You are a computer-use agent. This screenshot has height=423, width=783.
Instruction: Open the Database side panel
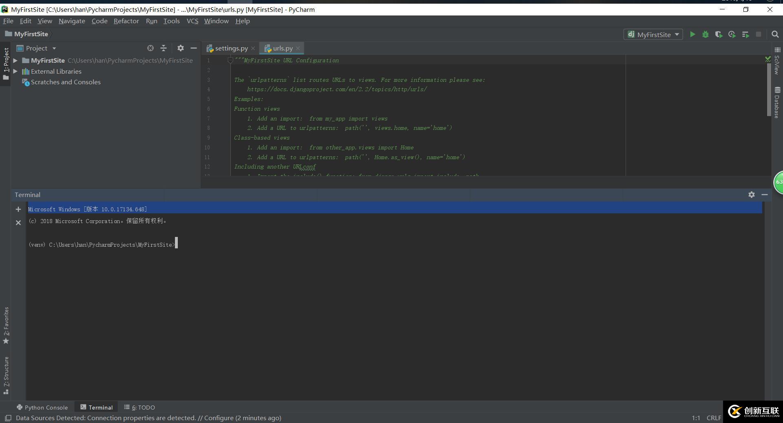[777, 102]
